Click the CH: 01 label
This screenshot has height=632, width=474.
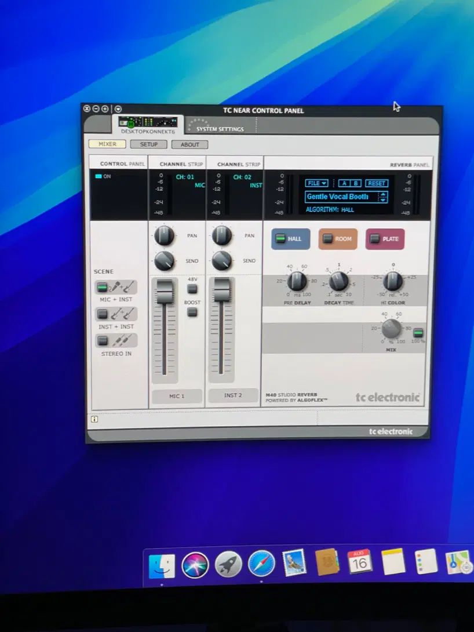tap(185, 177)
